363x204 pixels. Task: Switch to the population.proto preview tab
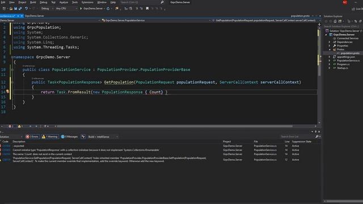coord(300,16)
